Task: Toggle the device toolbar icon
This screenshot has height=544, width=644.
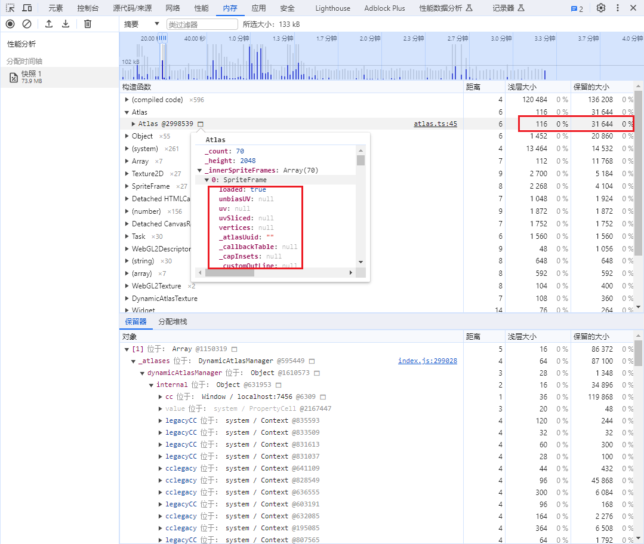Action: 27,8
